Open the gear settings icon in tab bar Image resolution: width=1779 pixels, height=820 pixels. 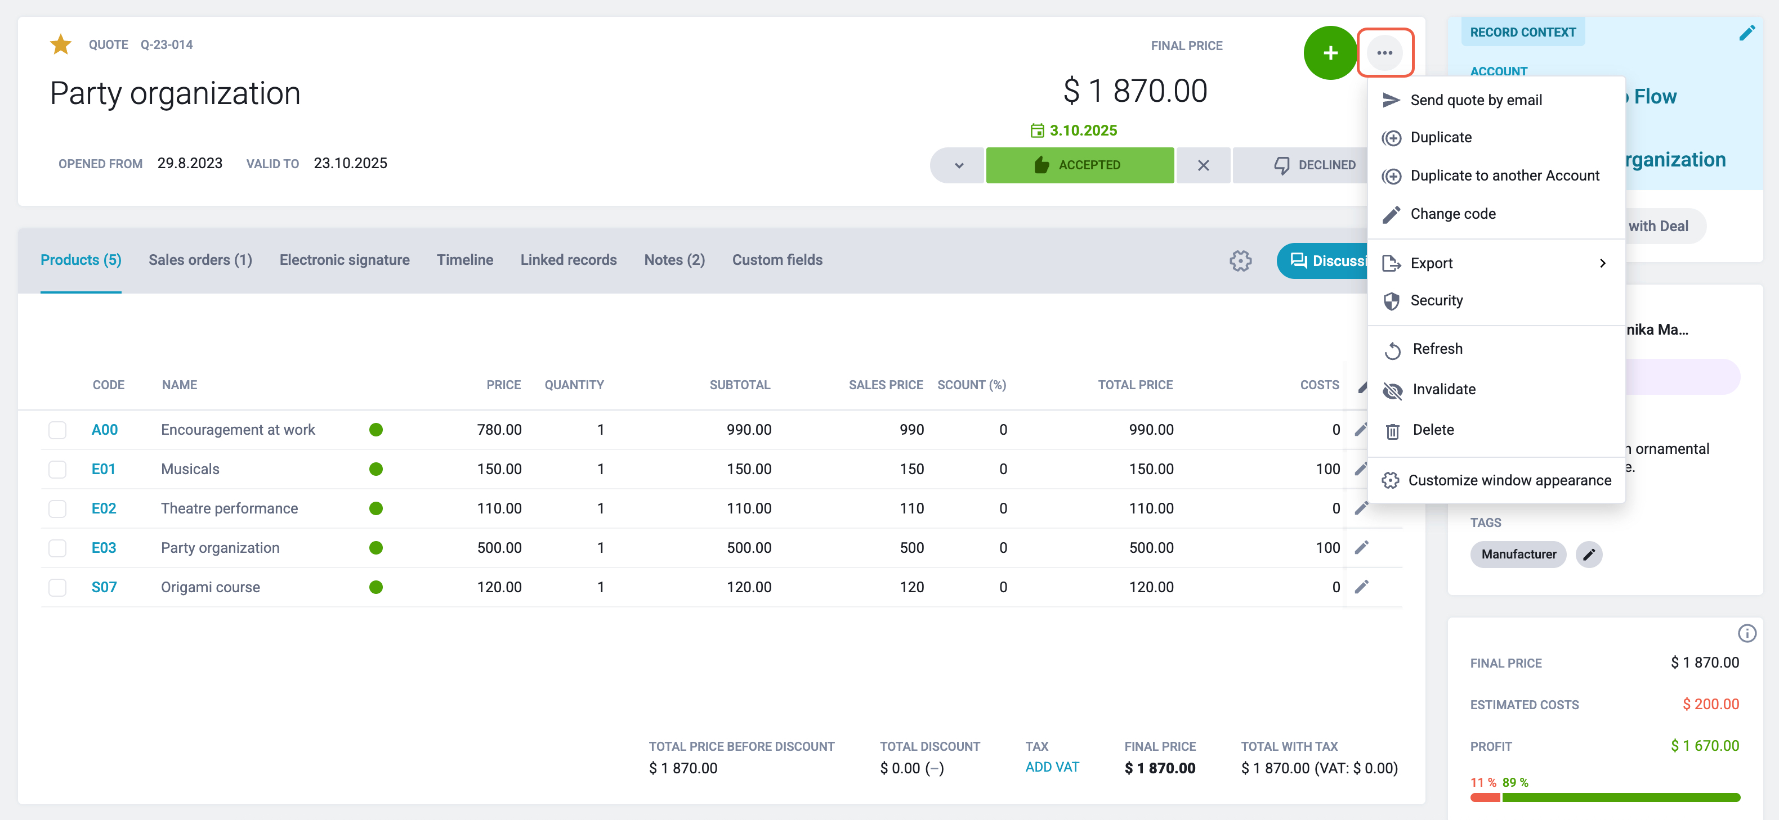(x=1240, y=261)
